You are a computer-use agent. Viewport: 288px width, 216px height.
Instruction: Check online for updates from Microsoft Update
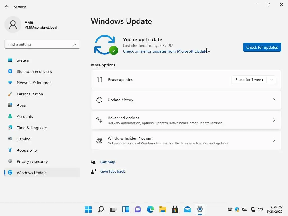tap(165, 51)
